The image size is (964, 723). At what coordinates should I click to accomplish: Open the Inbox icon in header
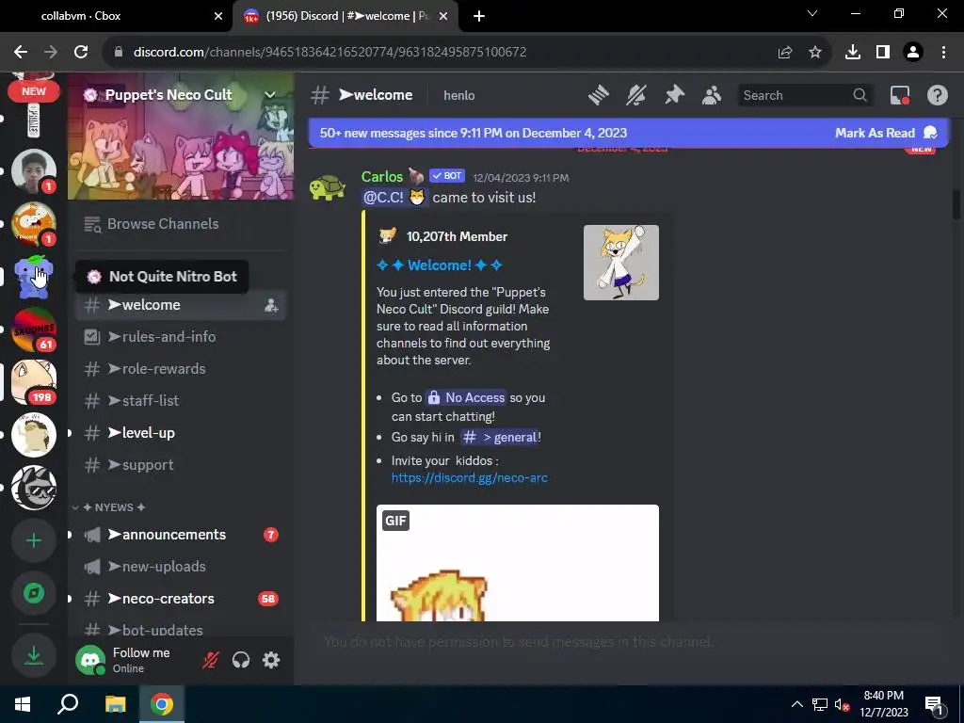pyautogui.click(x=899, y=95)
